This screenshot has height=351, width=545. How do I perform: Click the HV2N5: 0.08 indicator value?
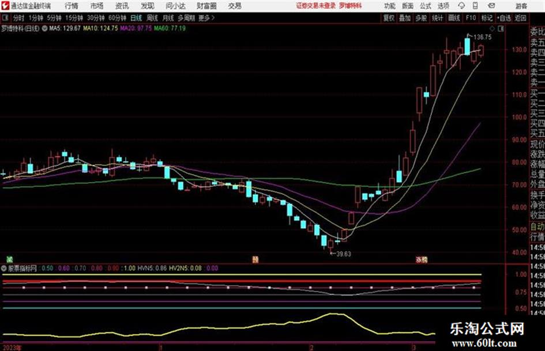(185, 268)
